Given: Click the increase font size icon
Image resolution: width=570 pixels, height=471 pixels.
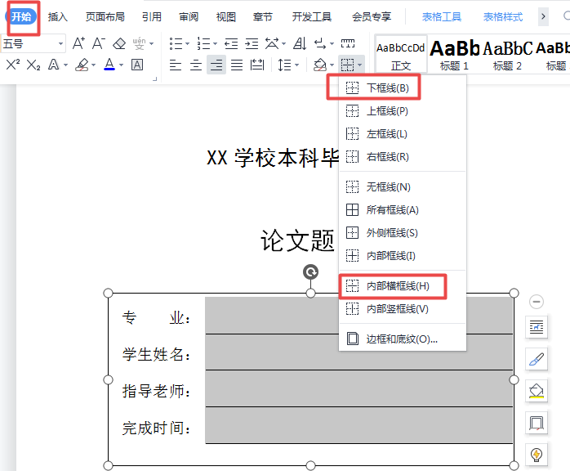Looking at the screenshot, I should tap(78, 43).
